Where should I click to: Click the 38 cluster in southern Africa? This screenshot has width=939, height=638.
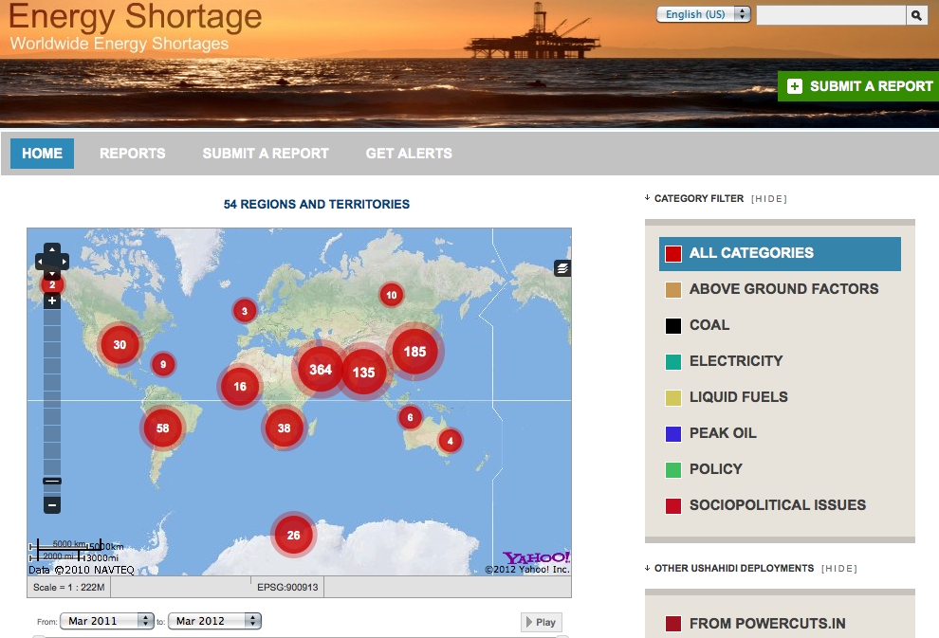click(284, 428)
